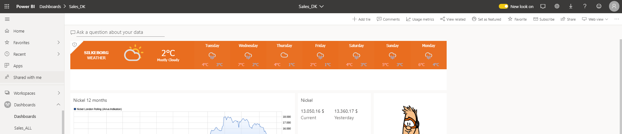Click Thursday forecast cloud icon

pos(284,55)
